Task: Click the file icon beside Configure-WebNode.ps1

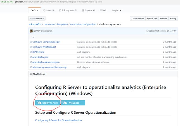Action: pyautogui.click(x=31, y=47)
